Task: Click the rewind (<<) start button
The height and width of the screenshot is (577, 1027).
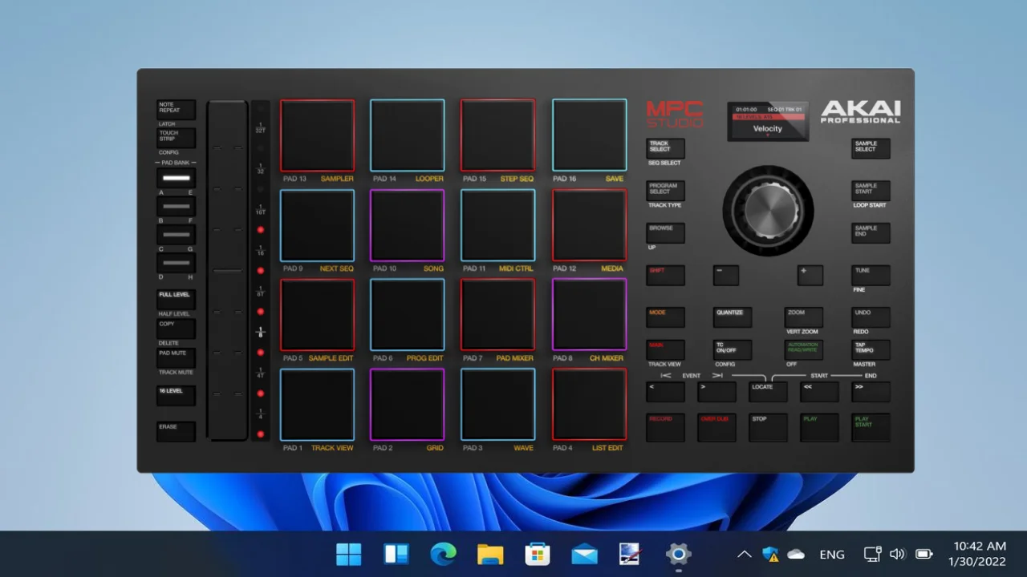Action: [819, 392]
